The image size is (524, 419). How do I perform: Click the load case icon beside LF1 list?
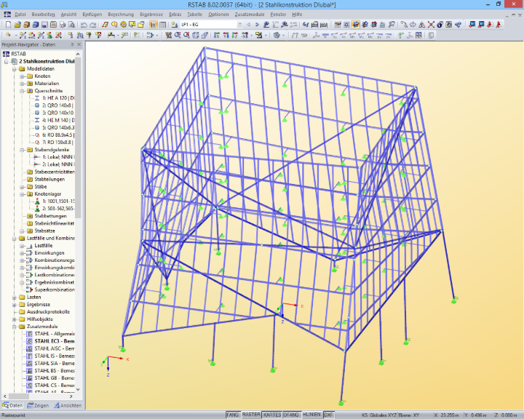[174, 25]
